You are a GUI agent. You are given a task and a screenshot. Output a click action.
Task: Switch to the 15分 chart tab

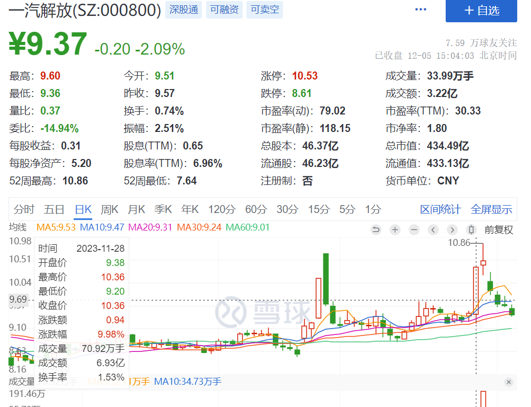click(319, 209)
